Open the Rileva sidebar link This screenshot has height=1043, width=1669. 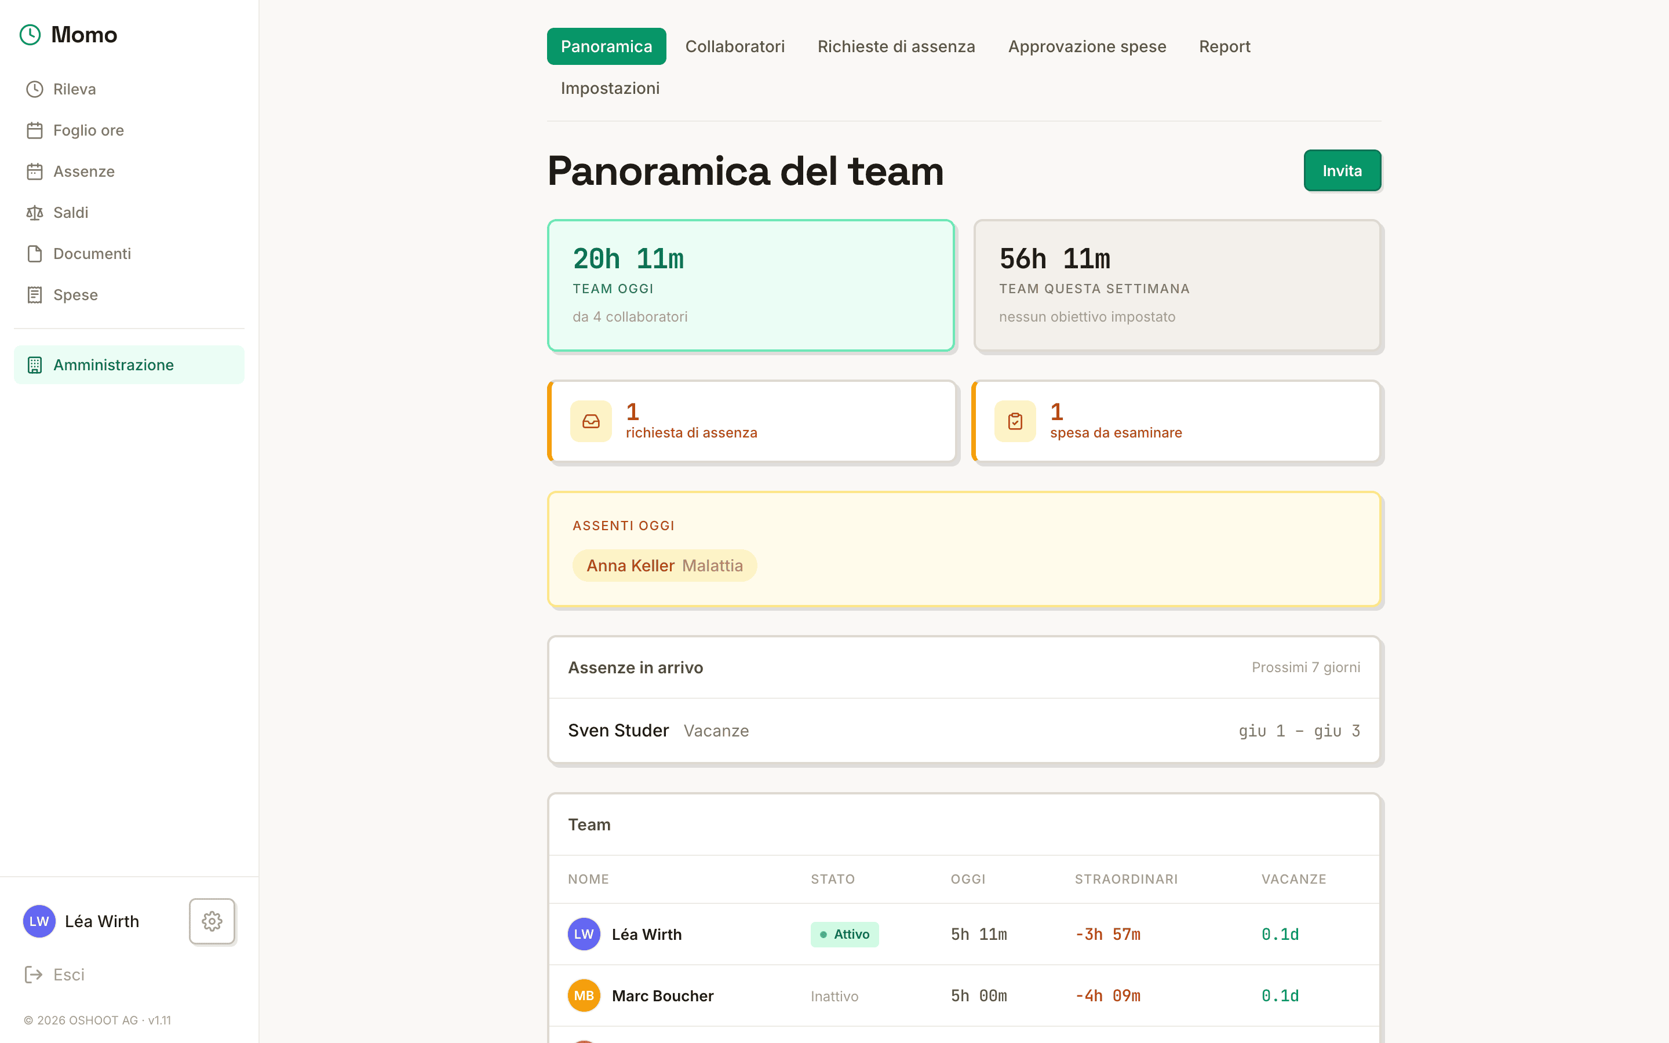[129, 89]
